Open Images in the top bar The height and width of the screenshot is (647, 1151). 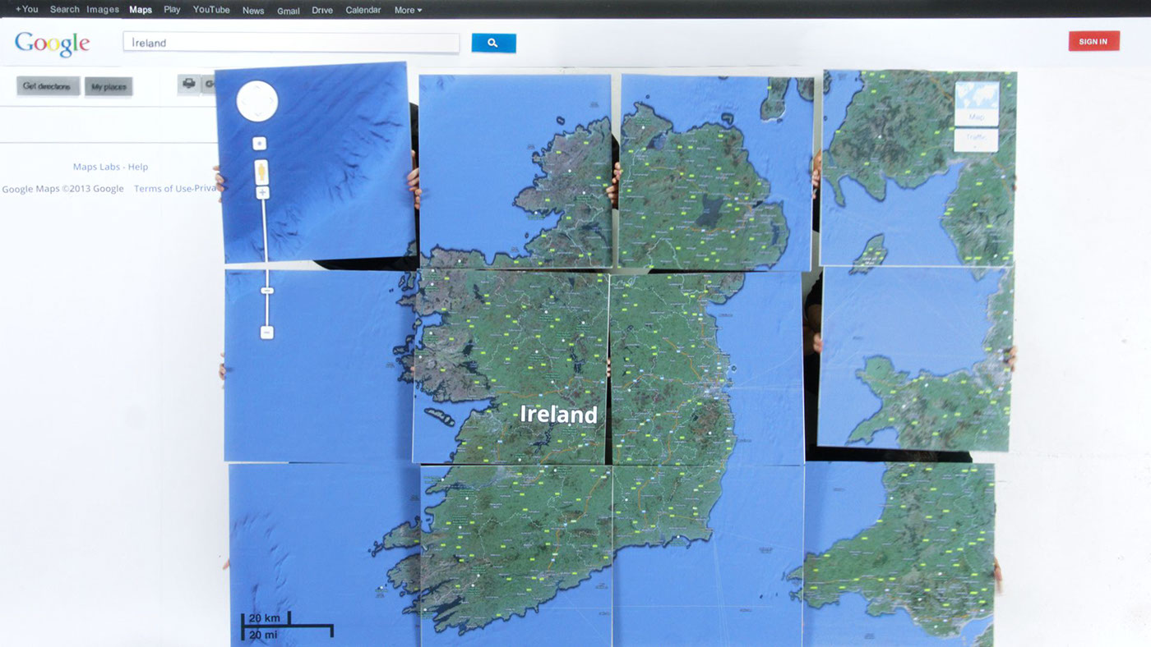pos(103,10)
